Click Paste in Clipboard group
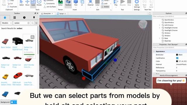 4,3
